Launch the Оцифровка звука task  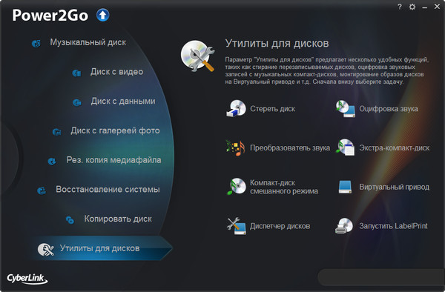pyautogui.click(x=389, y=109)
